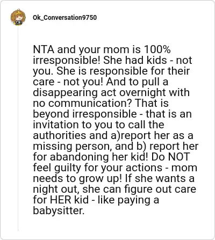The image size is (215, 240).
Task: Click the word "authorities" in the comment
Action: tap(60, 135)
